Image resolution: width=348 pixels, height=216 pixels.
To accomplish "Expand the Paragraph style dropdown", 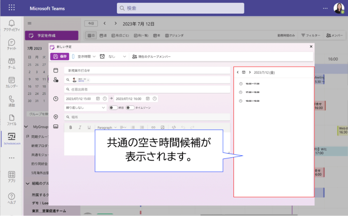I will [107, 128].
